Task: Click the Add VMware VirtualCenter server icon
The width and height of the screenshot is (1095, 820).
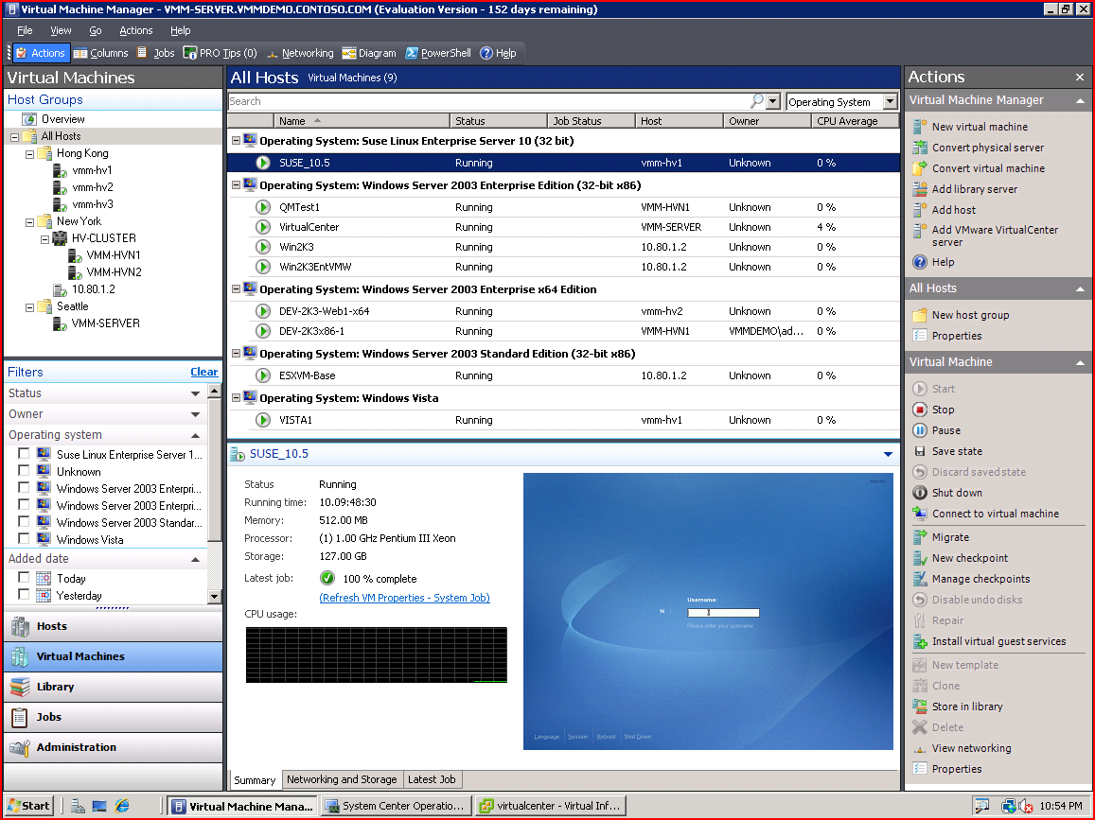Action: tap(920, 230)
